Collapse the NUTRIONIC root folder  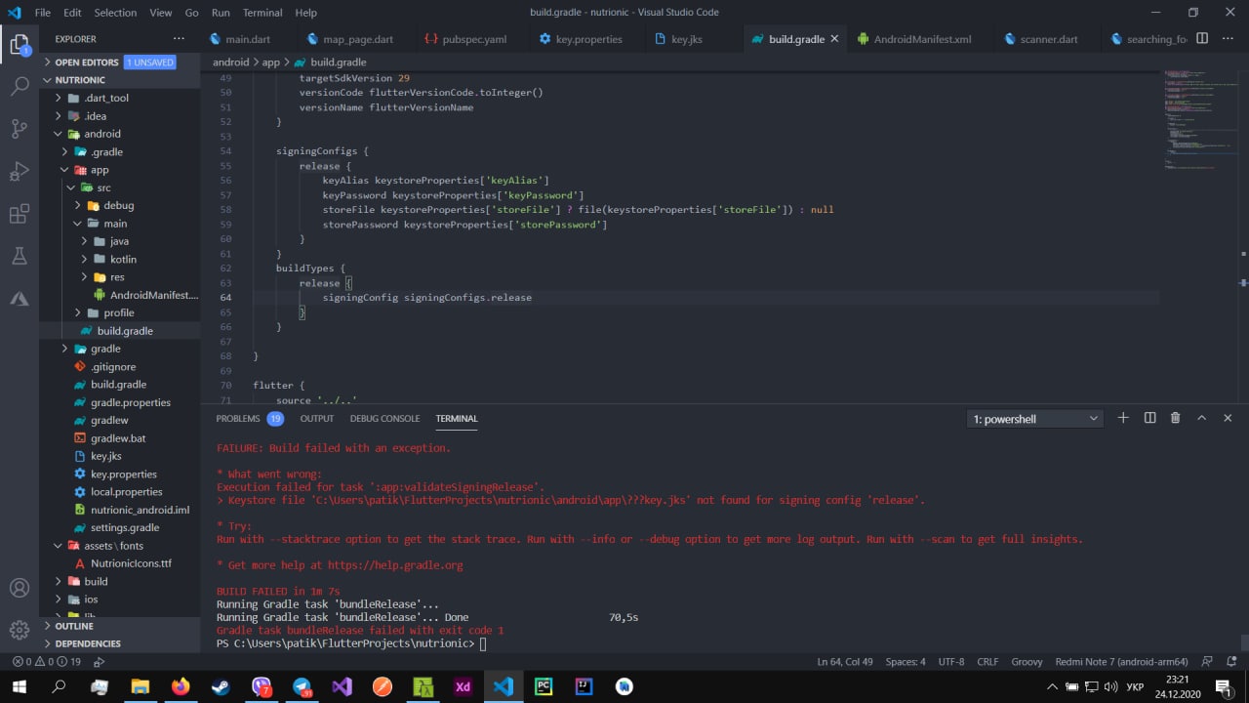[120, 80]
